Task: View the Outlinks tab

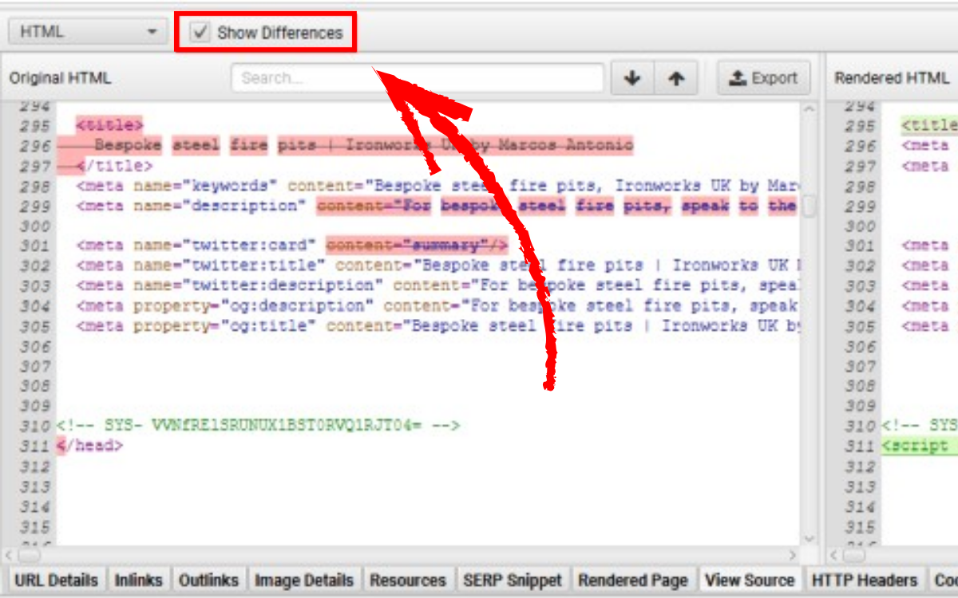Action: coord(208,580)
